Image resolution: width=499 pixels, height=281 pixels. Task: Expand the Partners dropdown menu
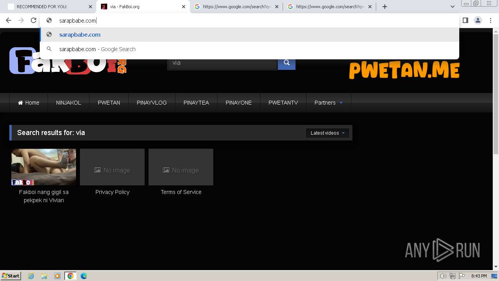(329, 103)
